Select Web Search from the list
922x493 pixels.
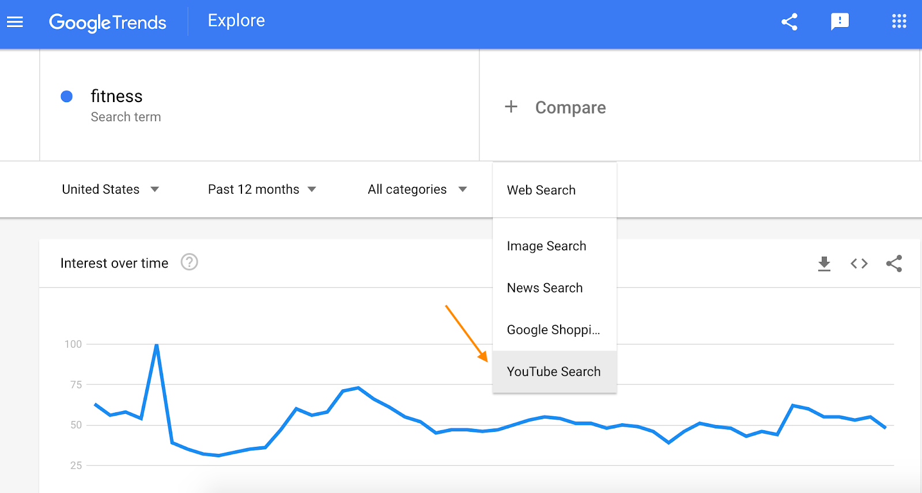pos(541,190)
